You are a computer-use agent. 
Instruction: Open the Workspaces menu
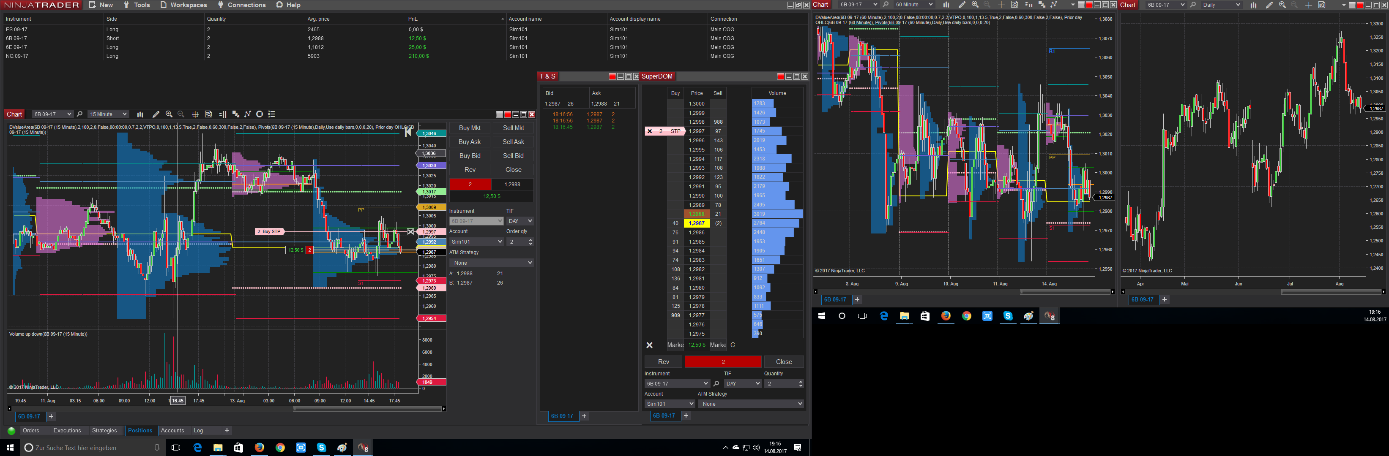183,5
